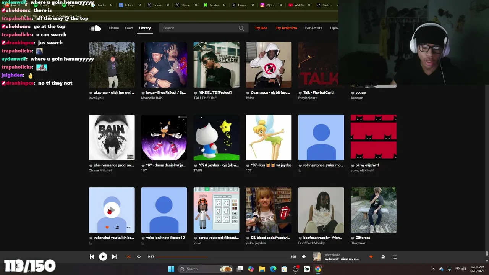
Task: Click the magnifier icon in SoundCloud search
Action: tap(241, 28)
